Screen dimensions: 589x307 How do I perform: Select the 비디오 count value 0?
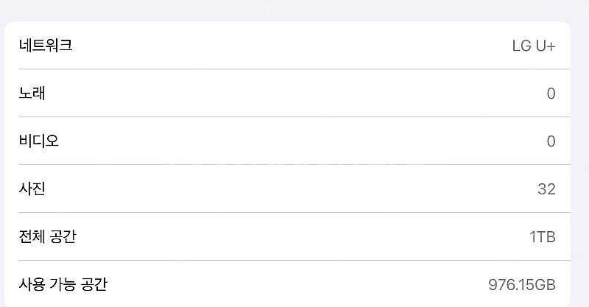(x=551, y=141)
